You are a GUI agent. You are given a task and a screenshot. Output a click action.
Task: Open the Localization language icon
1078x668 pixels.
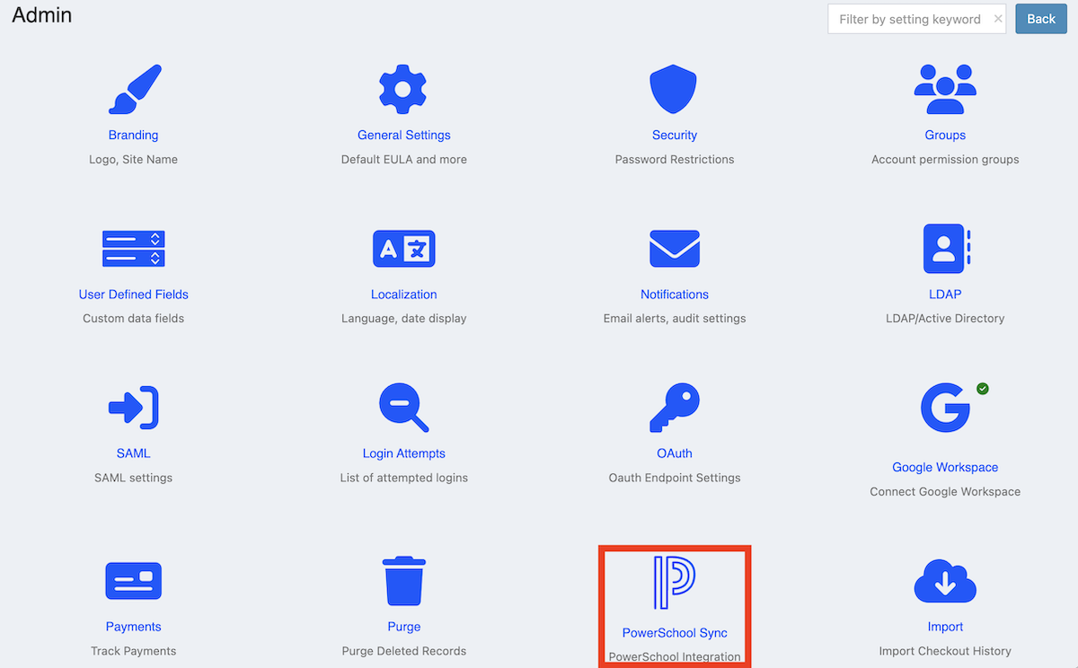click(x=403, y=249)
